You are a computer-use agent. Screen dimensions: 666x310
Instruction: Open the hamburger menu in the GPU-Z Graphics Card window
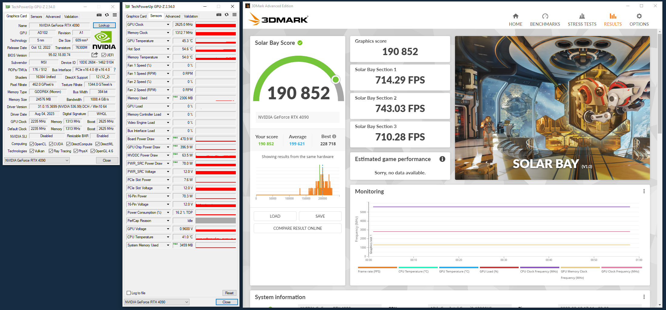(115, 15)
